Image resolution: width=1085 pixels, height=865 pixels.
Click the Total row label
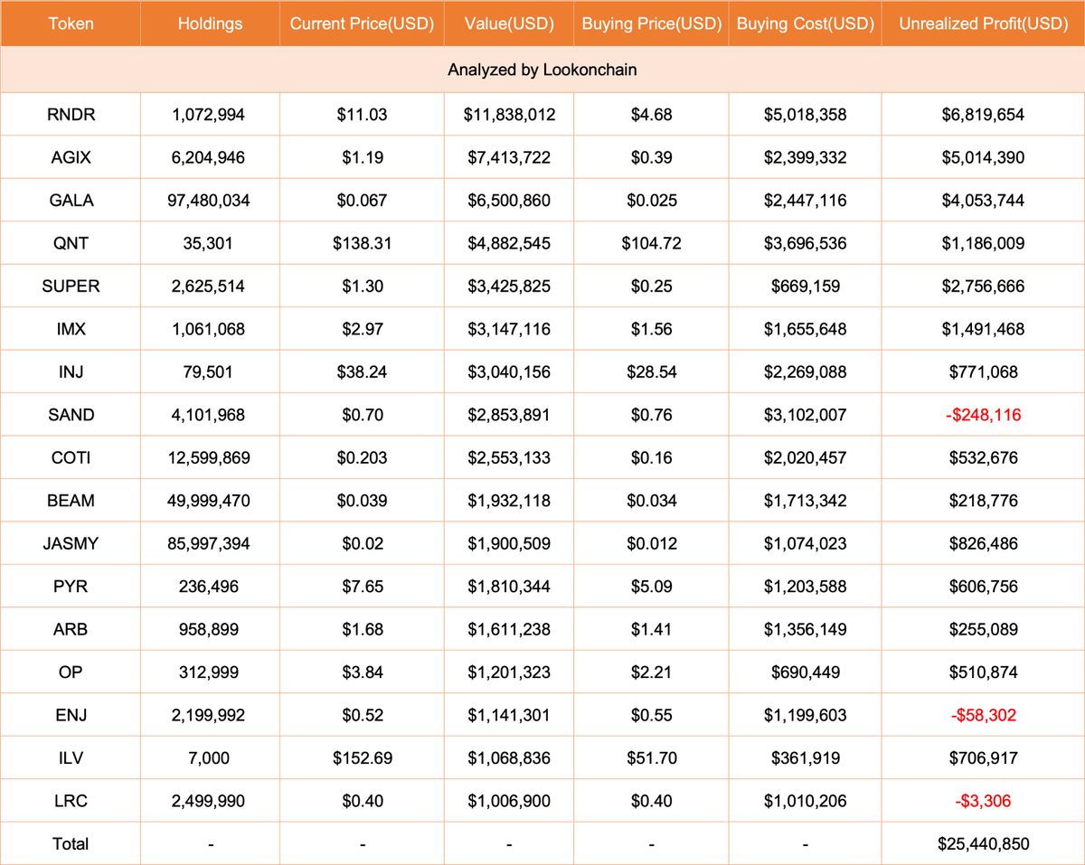click(x=71, y=844)
